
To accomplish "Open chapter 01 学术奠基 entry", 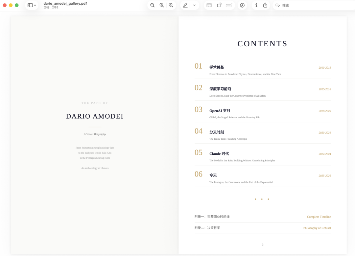I will [217, 67].
